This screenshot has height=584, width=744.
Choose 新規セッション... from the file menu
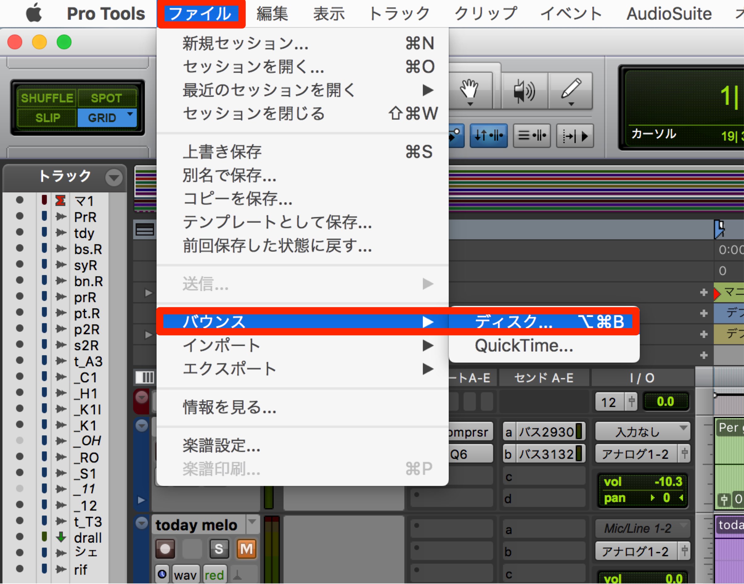302,43
